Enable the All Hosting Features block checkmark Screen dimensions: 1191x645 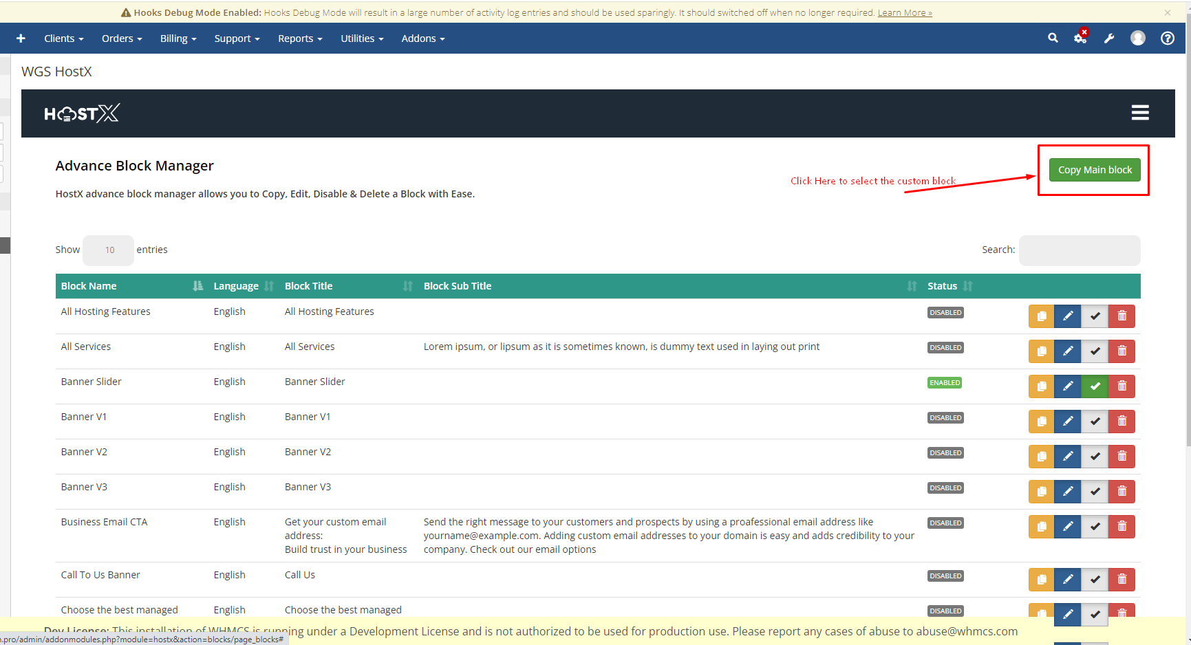click(1095, 316)
